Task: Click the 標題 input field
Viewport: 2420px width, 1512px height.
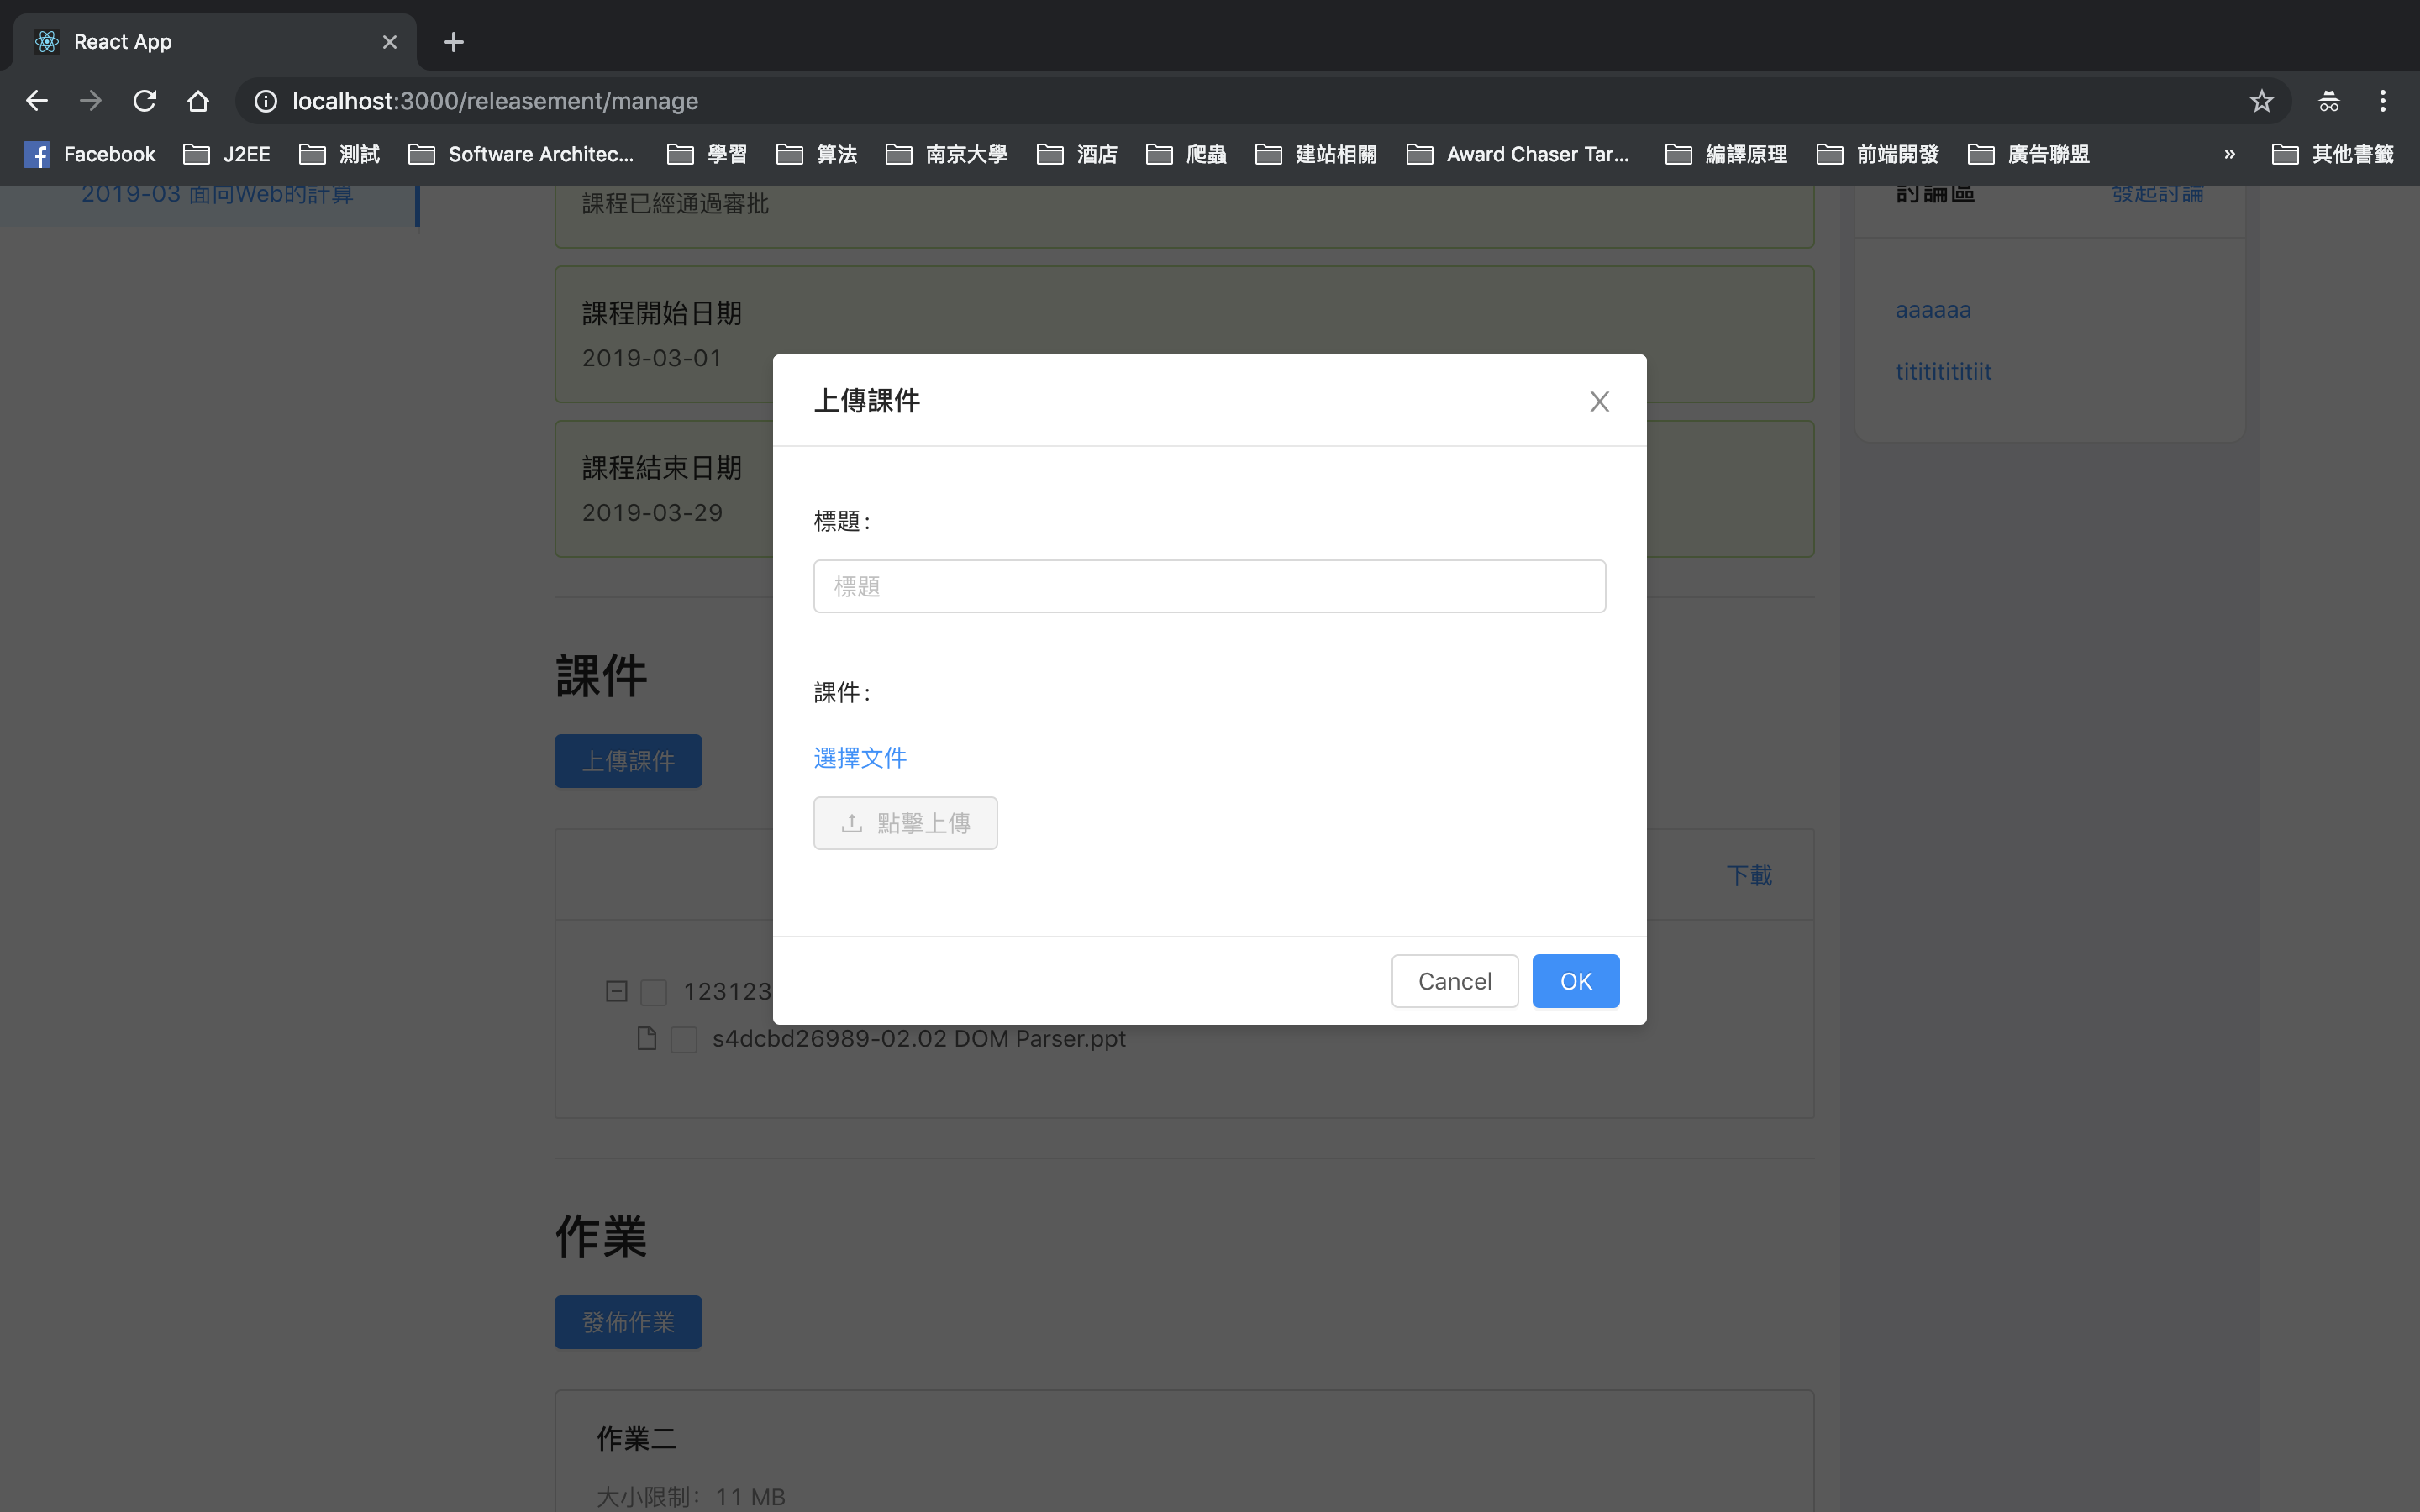Action: coord(1209,586)
